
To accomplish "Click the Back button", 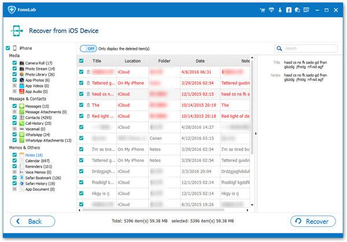I will 32,221.
